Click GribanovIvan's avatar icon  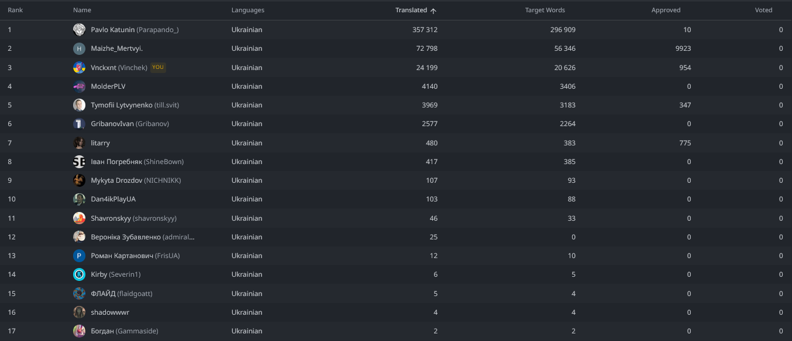pyautogui.click(x=79, y=124)
